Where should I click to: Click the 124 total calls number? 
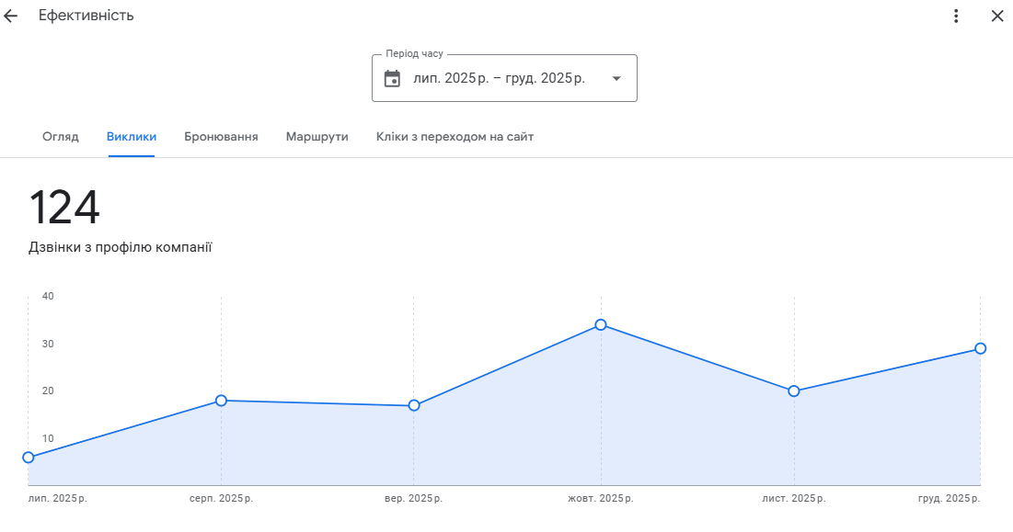tap(64, 208)
